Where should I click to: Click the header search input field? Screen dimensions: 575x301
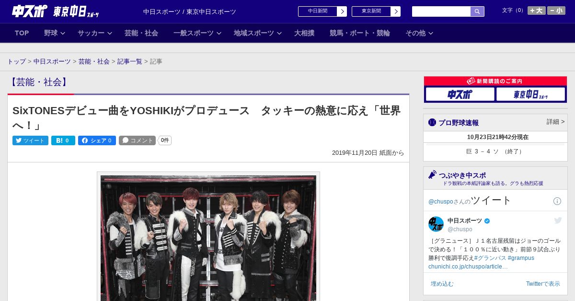(x=441, y=11)
